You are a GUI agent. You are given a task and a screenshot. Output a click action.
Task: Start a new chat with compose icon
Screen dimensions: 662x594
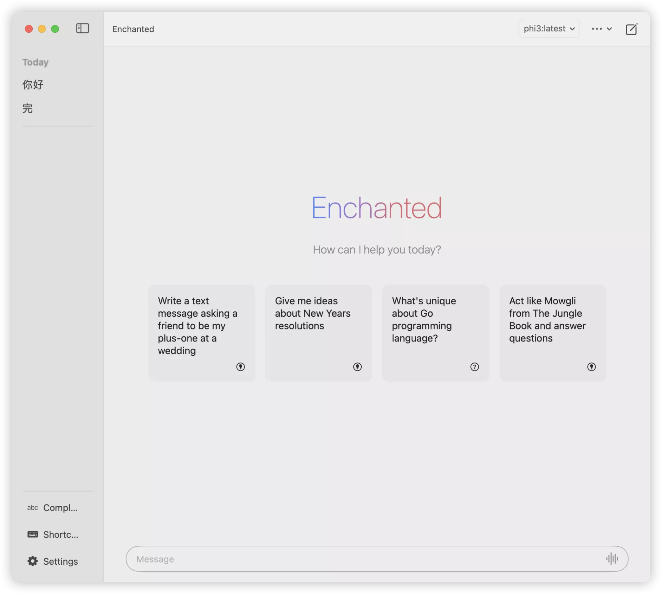(631, 29)
